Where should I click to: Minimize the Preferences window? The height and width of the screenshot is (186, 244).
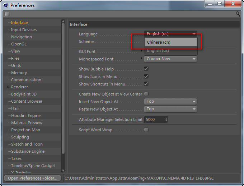click(x=210, y=4)
